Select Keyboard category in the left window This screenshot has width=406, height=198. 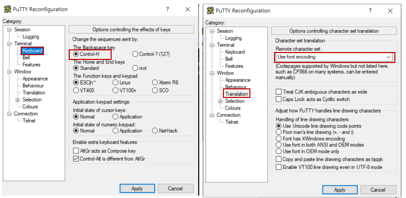[x=32, y=51]
